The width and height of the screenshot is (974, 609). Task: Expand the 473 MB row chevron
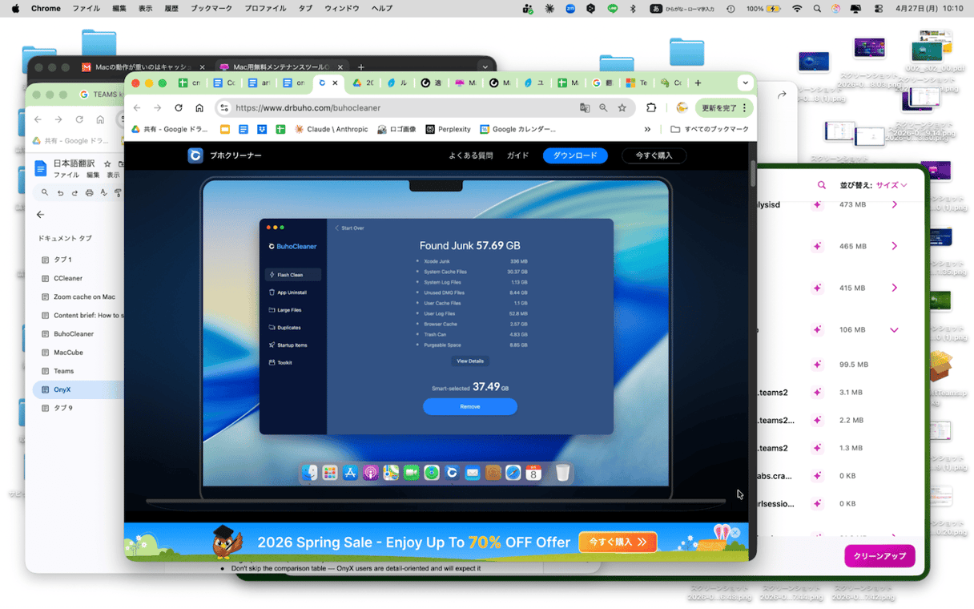(x=894, y=204)
